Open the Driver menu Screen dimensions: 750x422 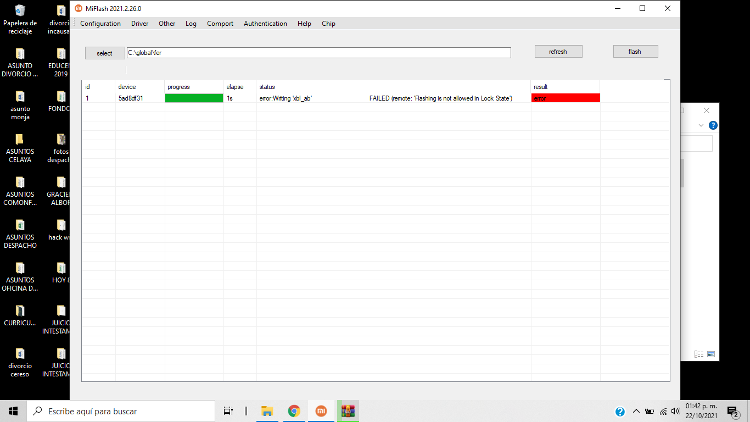tap(139, 24)
